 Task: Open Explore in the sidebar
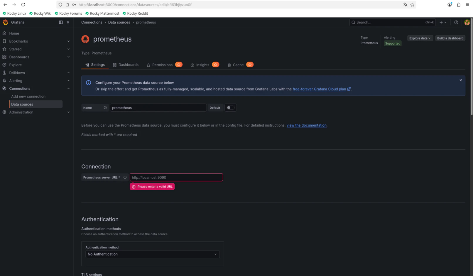click(x=15, y=65)
